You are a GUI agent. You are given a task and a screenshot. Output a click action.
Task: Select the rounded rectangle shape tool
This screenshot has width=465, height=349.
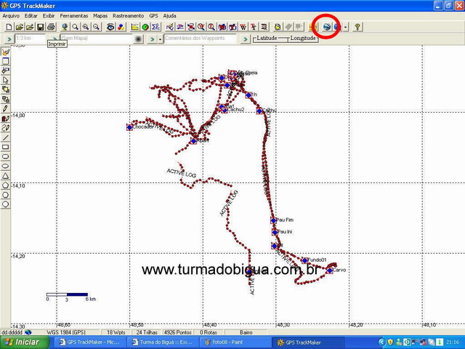[x=5, y=156]
